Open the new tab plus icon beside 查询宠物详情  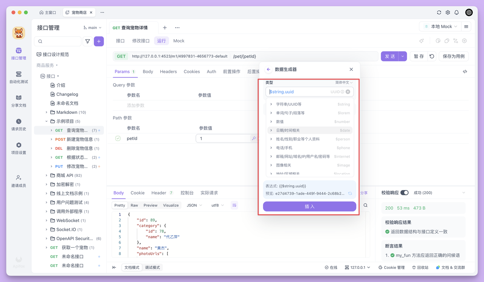(165, 28)
